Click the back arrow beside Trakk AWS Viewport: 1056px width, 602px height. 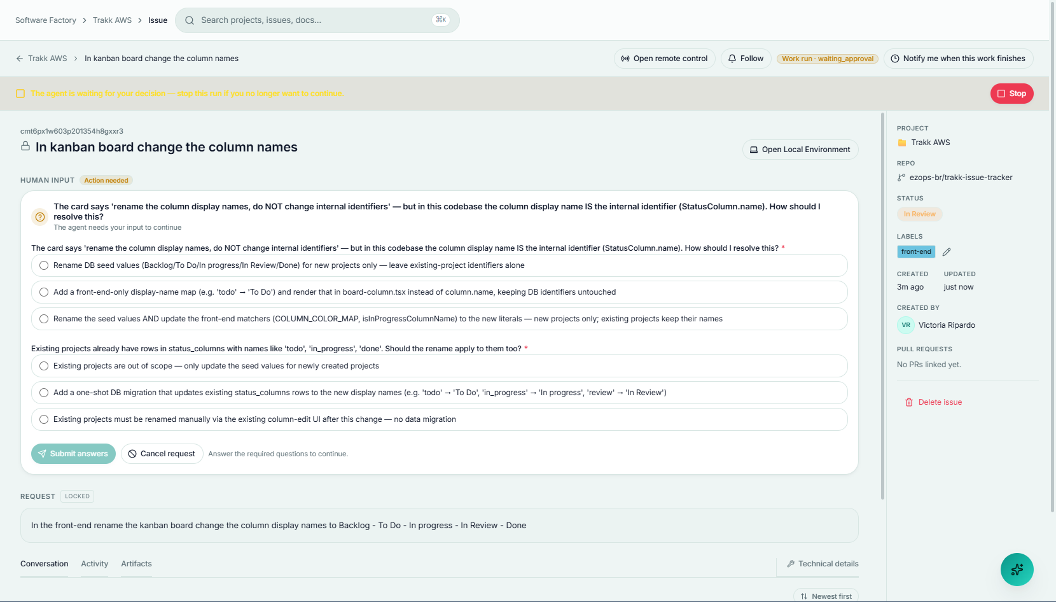(20, 59)
